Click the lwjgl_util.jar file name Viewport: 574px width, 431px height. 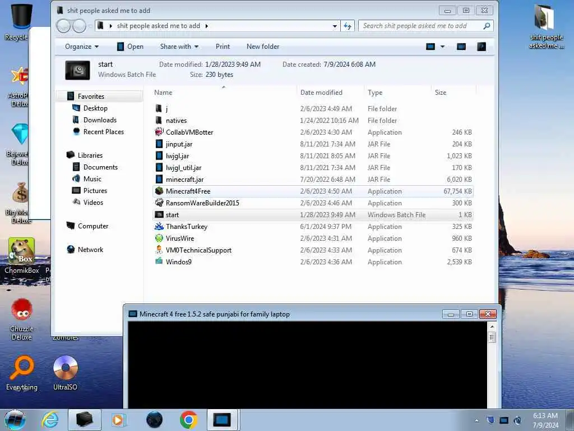[183, 167]
